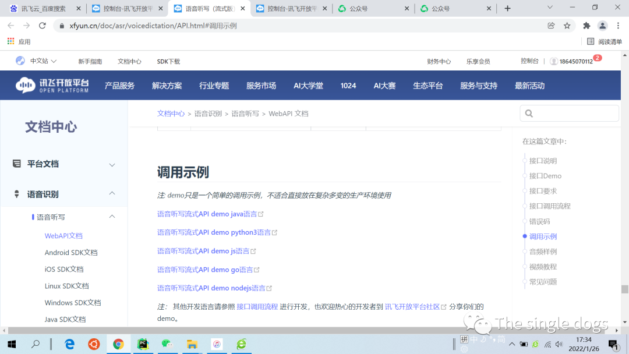Close the 语音听写（流式版）tab

coord(243,8)
